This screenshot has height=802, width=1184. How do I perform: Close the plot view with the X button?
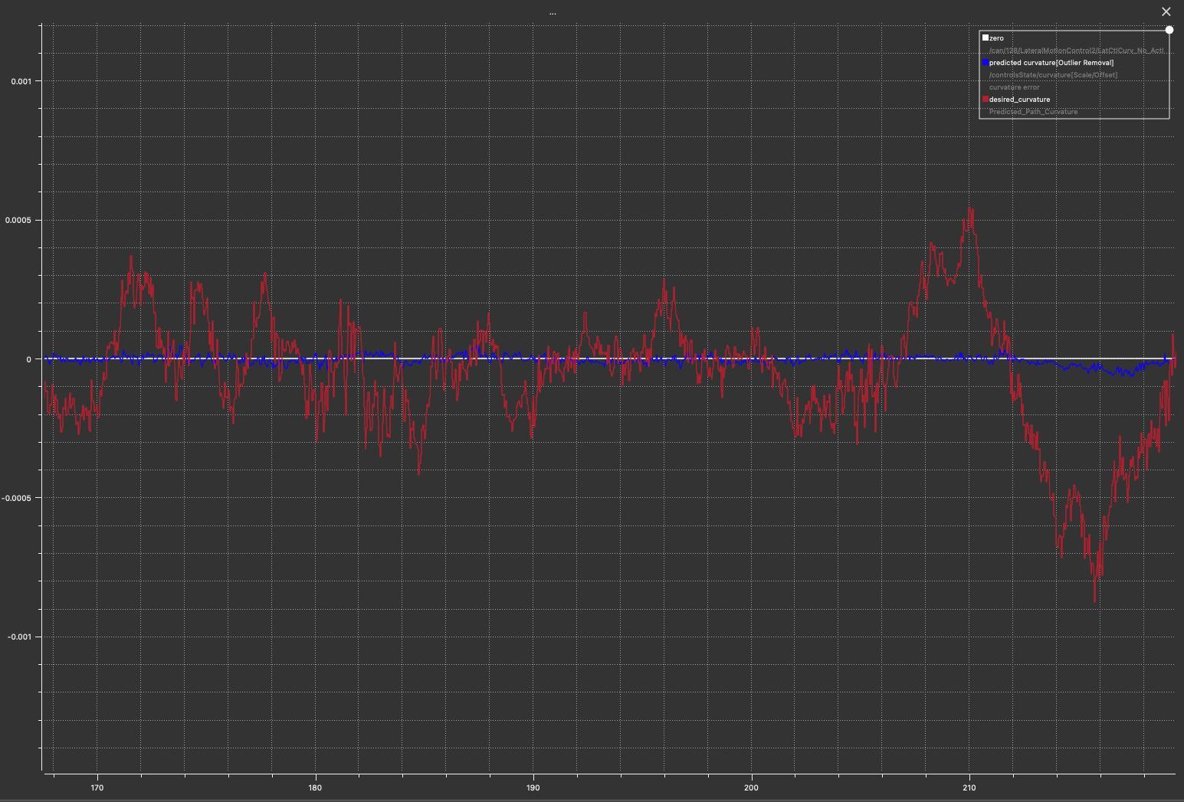point(1166,11)
